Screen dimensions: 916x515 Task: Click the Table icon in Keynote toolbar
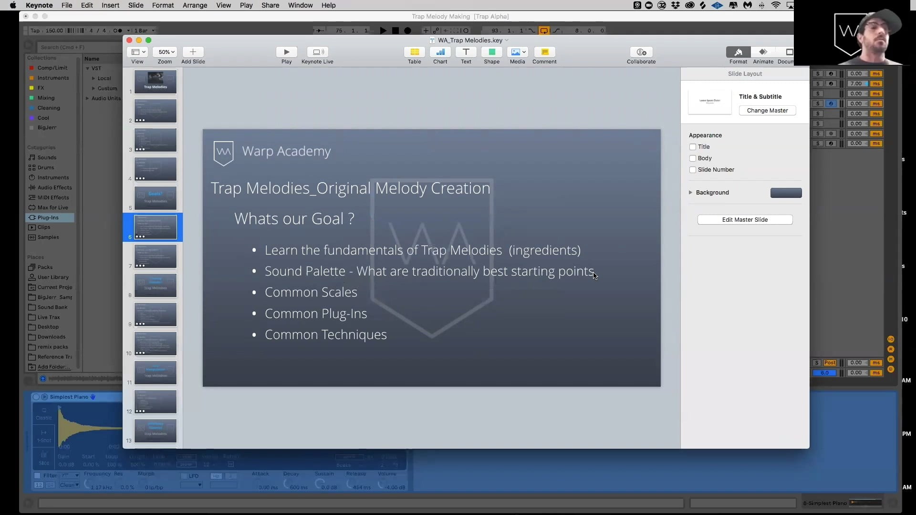414,52
